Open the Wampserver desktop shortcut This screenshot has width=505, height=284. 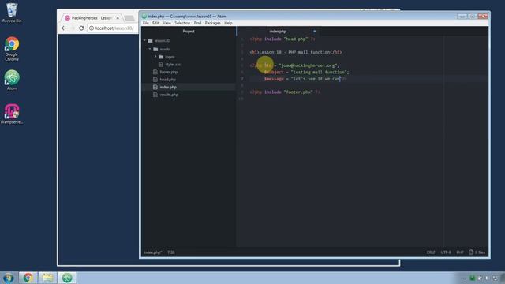click(x=12, y=114)
